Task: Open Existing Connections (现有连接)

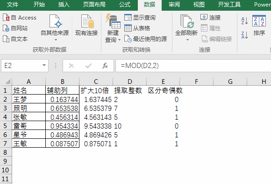Action: tap(86, 26)
